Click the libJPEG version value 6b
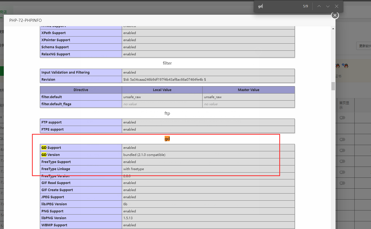 tap(125, 204)
